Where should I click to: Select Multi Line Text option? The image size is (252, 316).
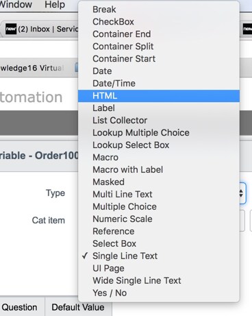(159, 195)
